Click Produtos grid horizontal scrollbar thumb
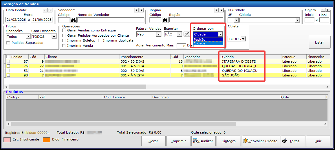 point(123,124)
